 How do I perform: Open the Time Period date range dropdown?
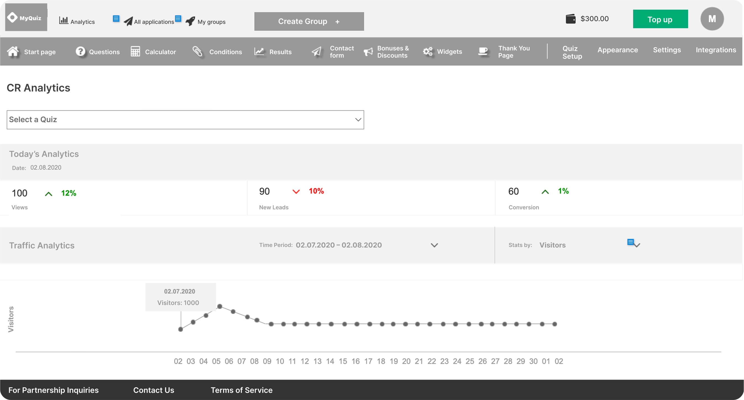pyautogui.click(x=434, y=245)
